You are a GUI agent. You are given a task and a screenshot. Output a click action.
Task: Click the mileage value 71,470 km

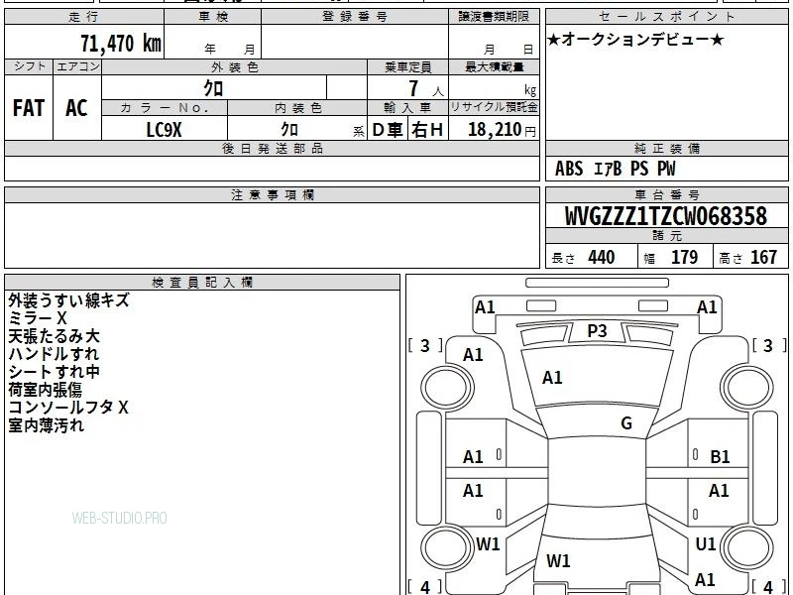121,43
